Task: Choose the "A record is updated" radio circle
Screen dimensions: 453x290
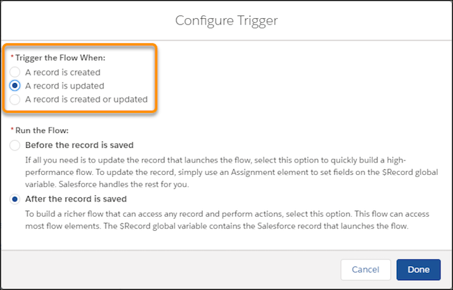Action: (x=15, y=86)
